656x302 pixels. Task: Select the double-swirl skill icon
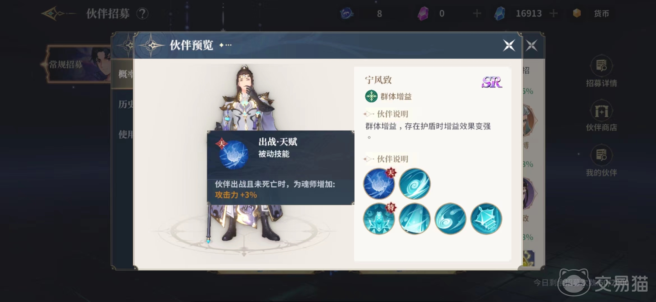pos(450,219)
